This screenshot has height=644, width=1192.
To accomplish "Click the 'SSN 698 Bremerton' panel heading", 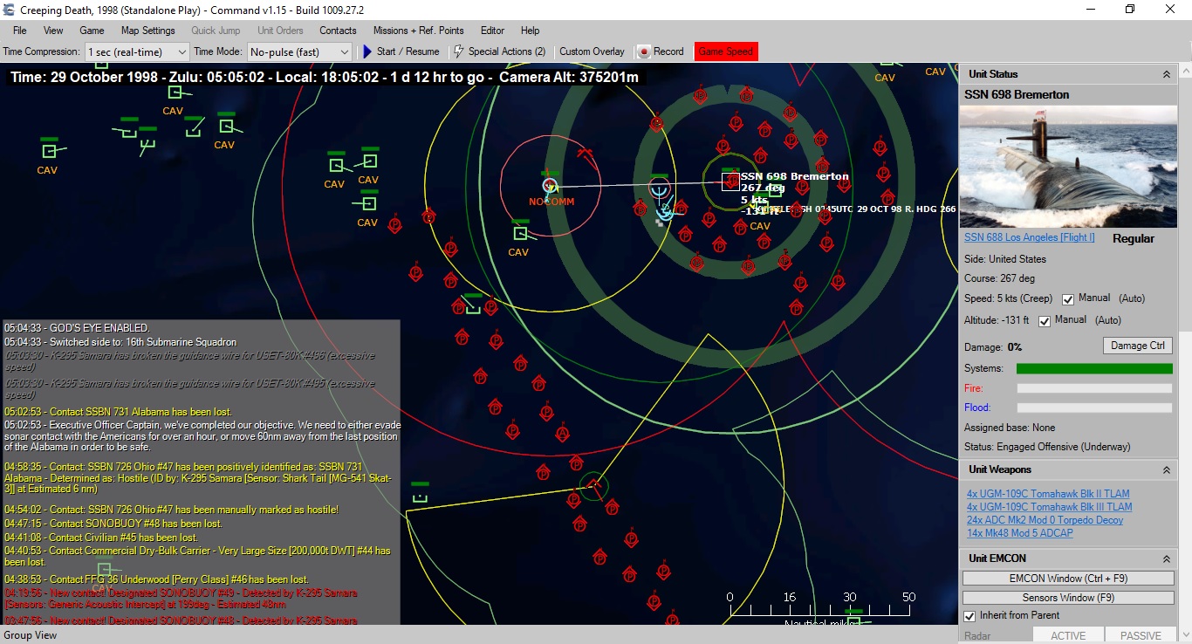I will click(1017, 94).
